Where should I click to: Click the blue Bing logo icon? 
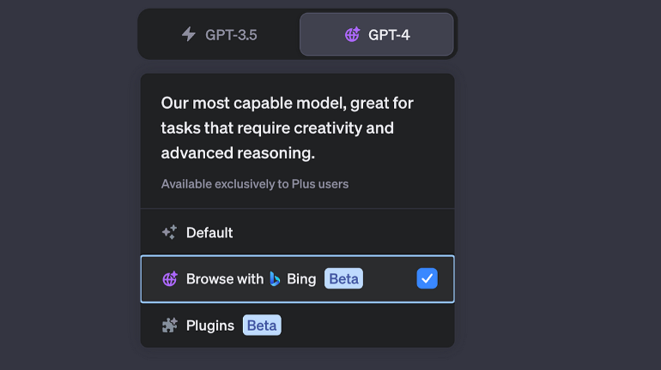275,279
